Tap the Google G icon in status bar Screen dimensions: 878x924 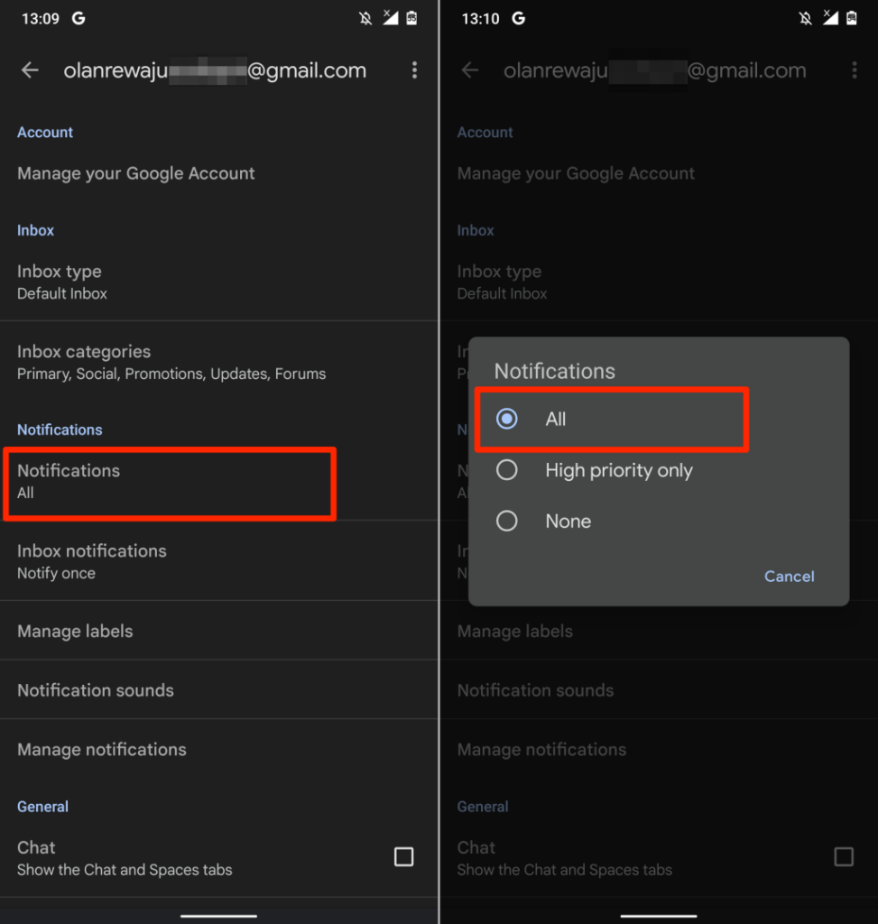tap(79, 17)
